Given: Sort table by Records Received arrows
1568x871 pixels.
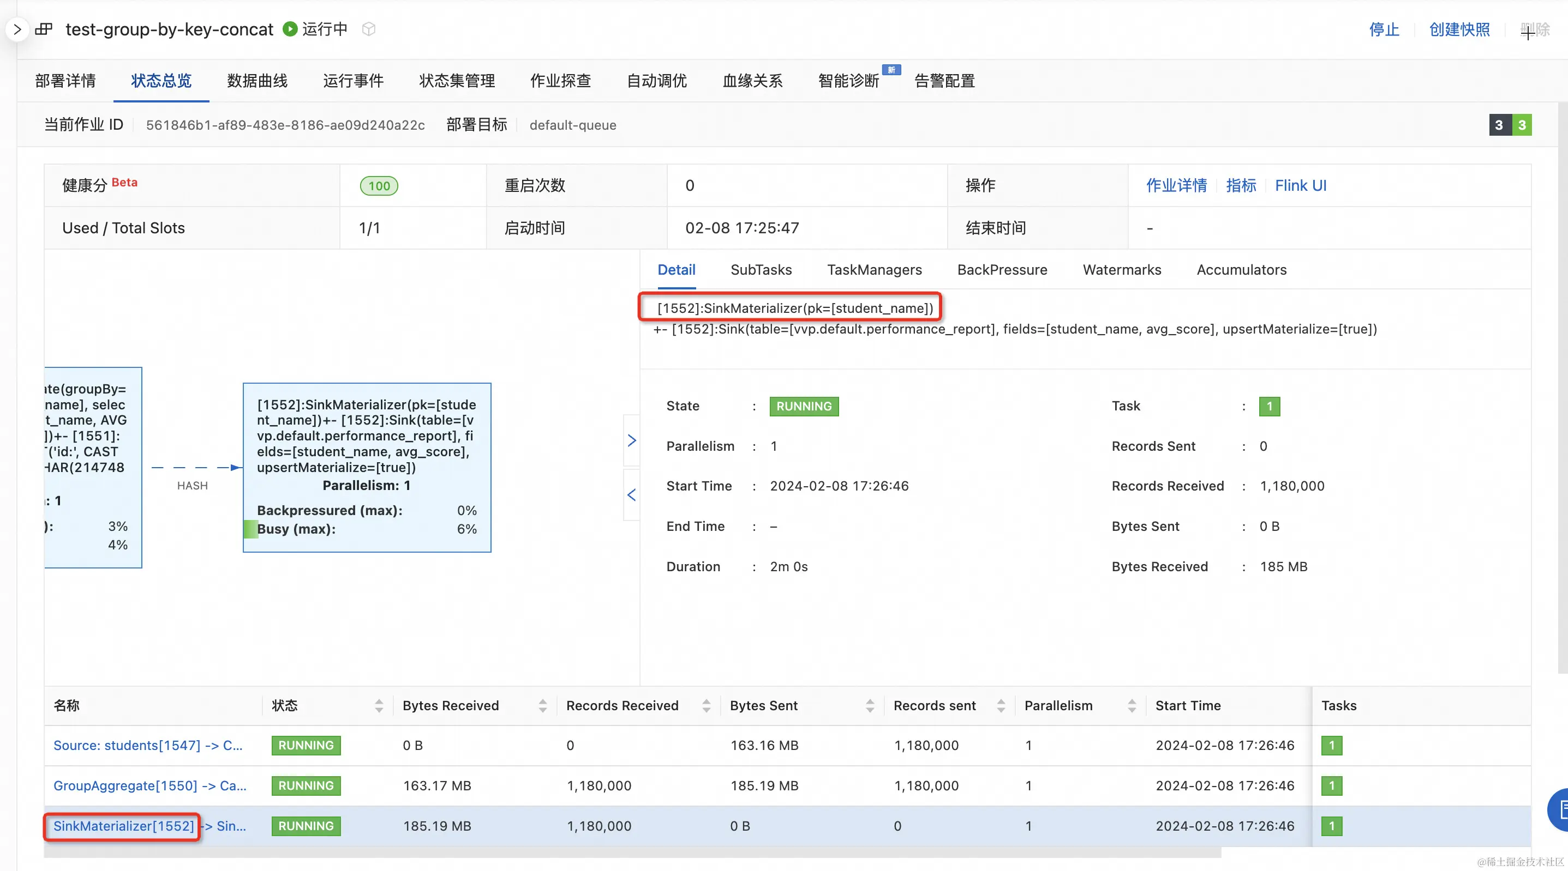Looking at the screenshot, I should (706, 705).
